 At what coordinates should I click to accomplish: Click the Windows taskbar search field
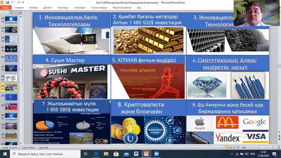45,154
